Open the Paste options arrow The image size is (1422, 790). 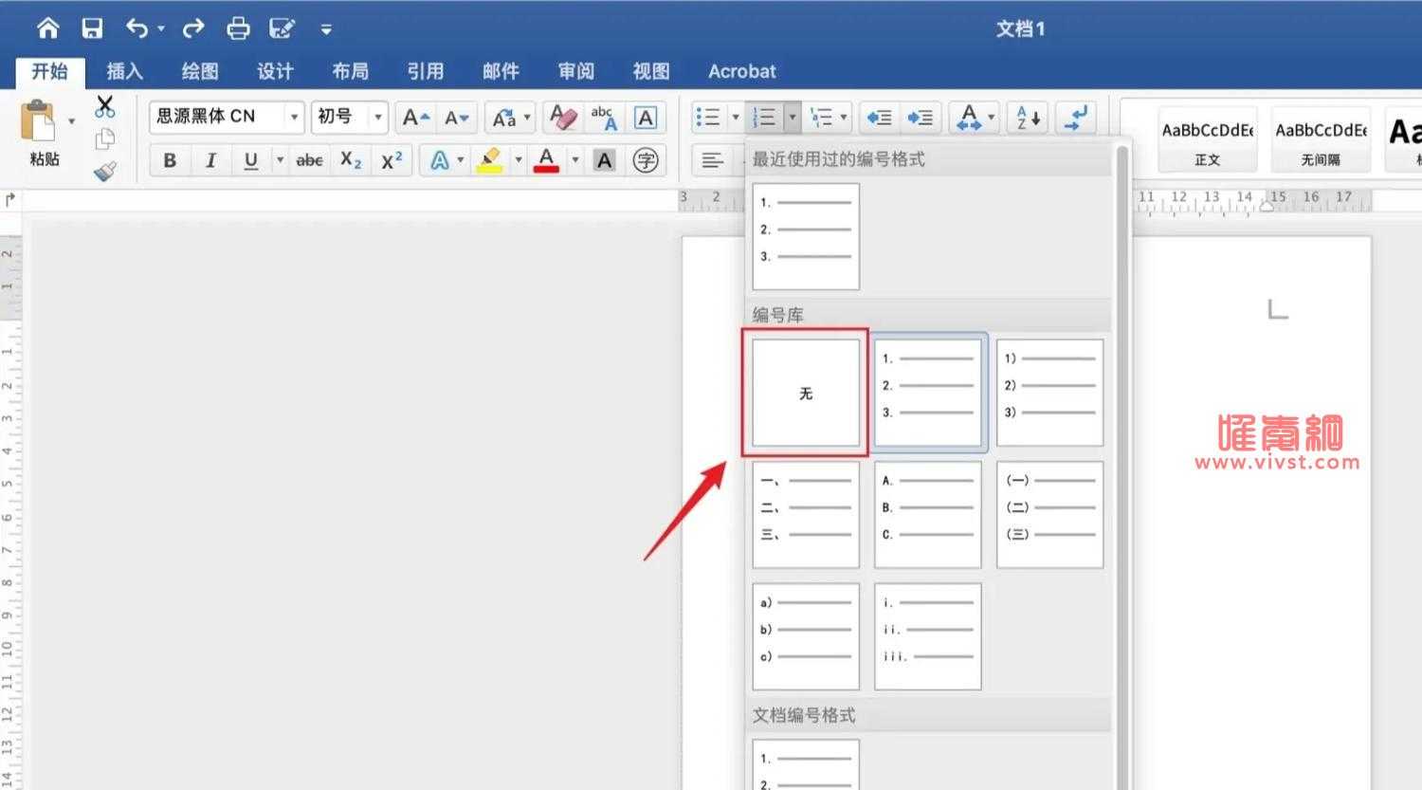coord(71,121)
